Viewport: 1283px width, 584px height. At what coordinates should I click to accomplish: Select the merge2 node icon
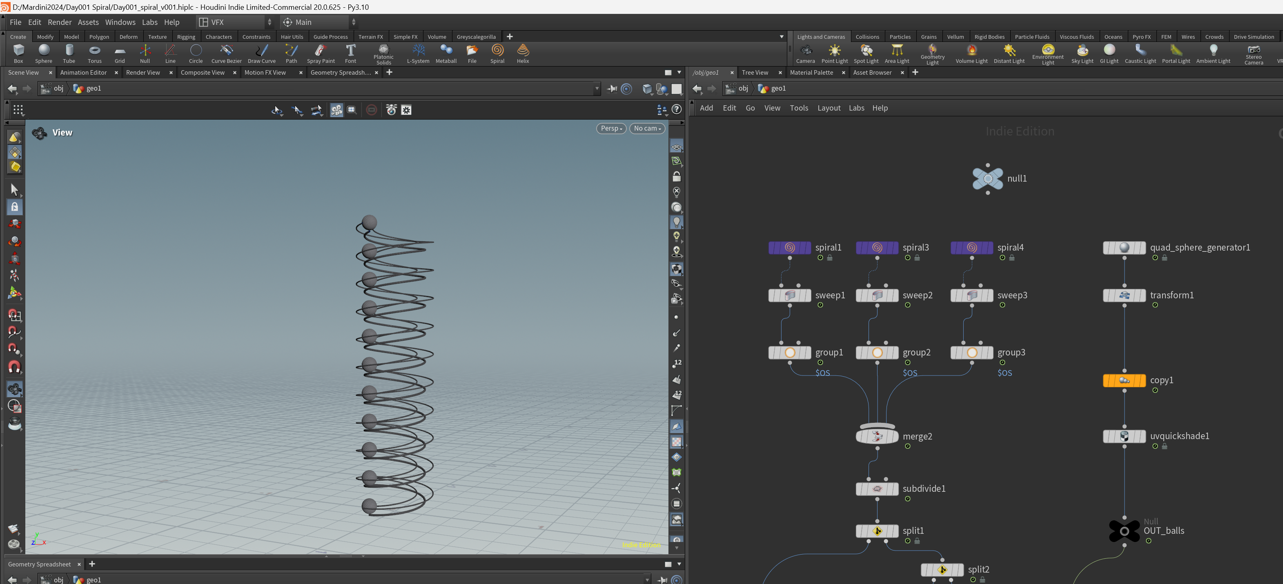877,437
